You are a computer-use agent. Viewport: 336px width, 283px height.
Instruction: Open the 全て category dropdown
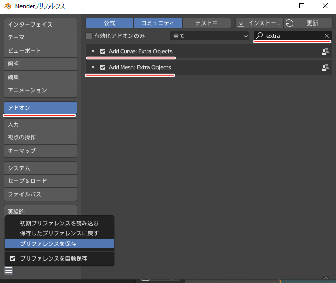[209, 36]
